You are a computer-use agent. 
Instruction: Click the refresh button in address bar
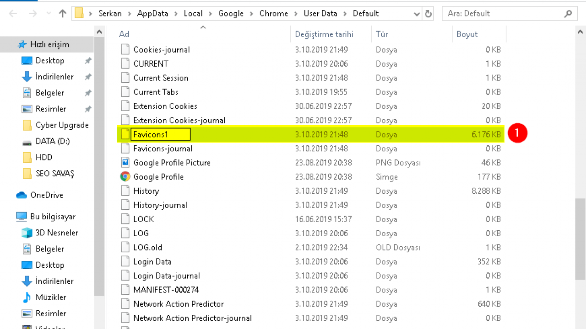pos(429,14)
